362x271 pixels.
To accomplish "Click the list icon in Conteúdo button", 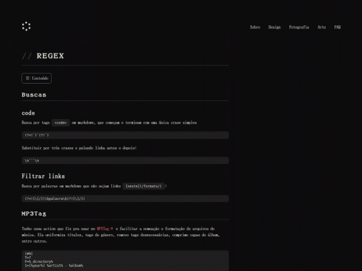I will [x=27, y=78].
